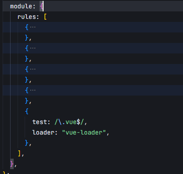The image size is (183, 174).
Task: Click the closing brace of fourth collapsed rule
Action: [x=27, y=101]
